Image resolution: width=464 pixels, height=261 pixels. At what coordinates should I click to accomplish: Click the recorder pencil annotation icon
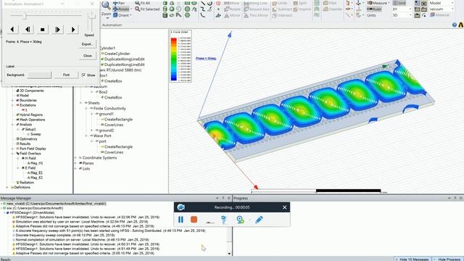click(x=259, y=220)
